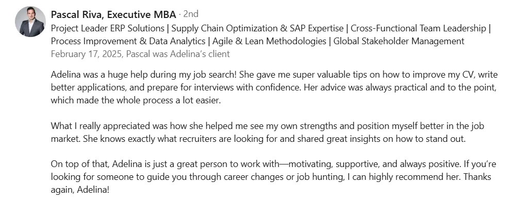
Task: Open Pascal Riva's profile photo
Action: point(30,21)
